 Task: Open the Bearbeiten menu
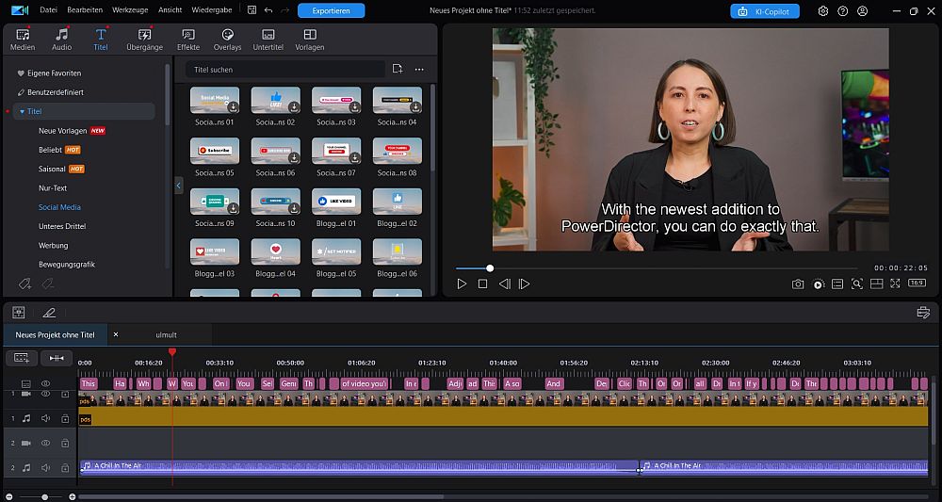[x=85, y=10]
